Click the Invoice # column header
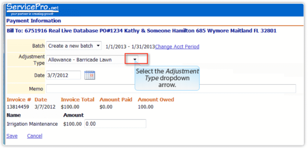This screenshot has height=148, width=308. tap(19, 99)
